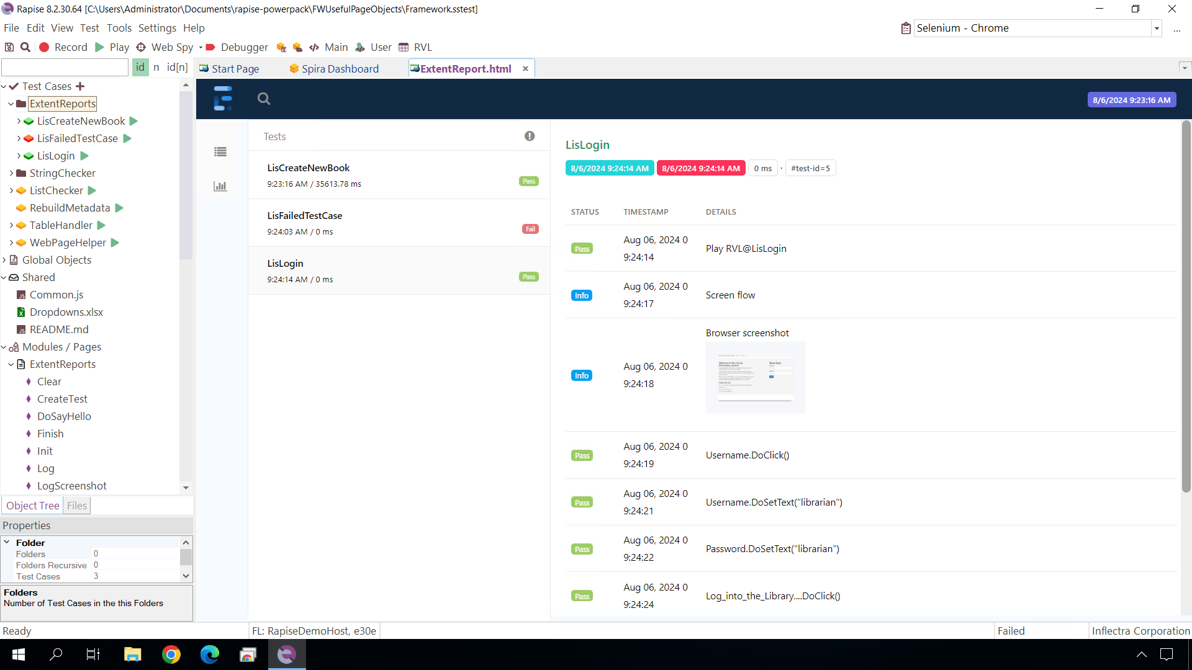The height and width of the screenshot is (670, 1192).
Task: Open the Tools menu
Action: 119,28
